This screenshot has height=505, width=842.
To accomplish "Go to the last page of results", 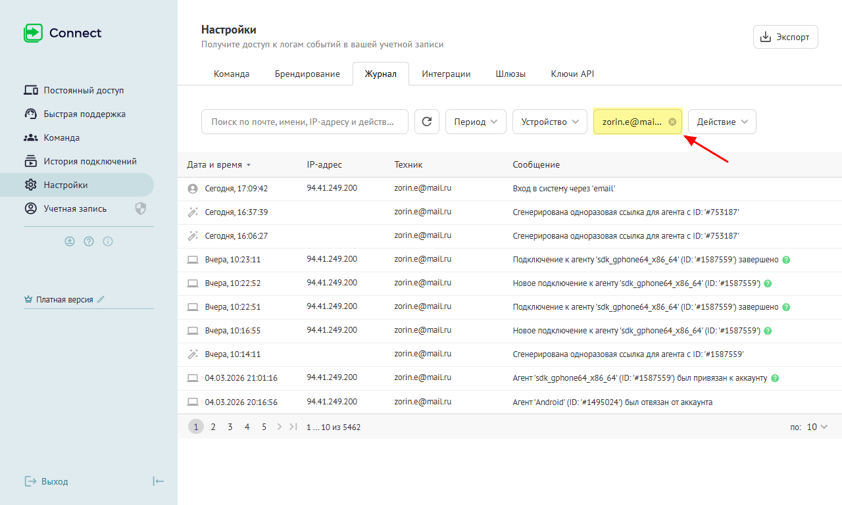I will click(x=293, y=427).
